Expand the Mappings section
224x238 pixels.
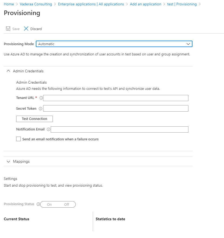pyautogui.click(x=8, y=161)
